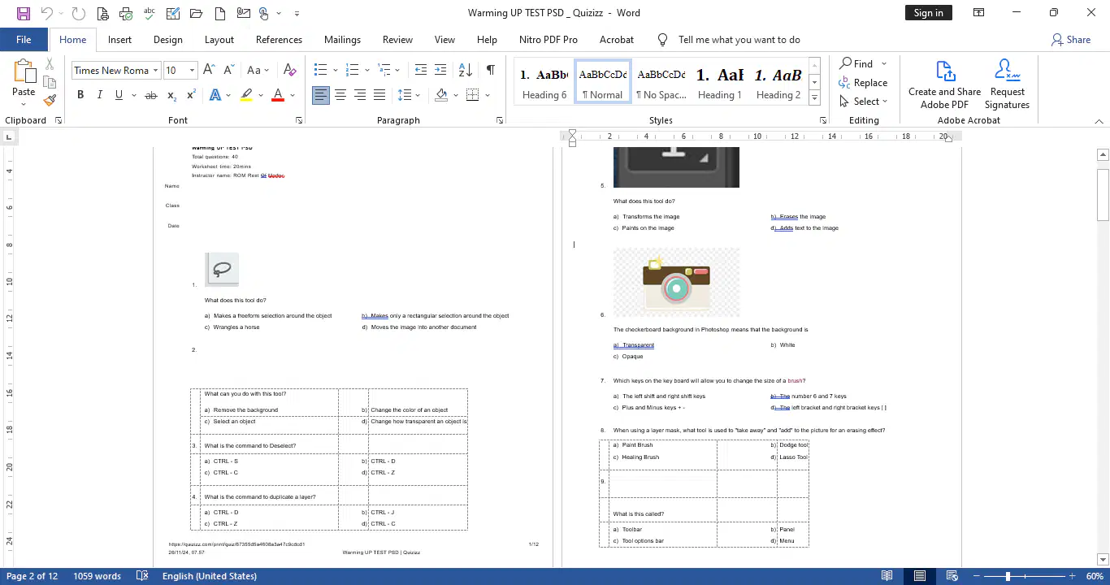Click the Find button
The width and height of the screenshot is (1110, 585).
[856, 63]
